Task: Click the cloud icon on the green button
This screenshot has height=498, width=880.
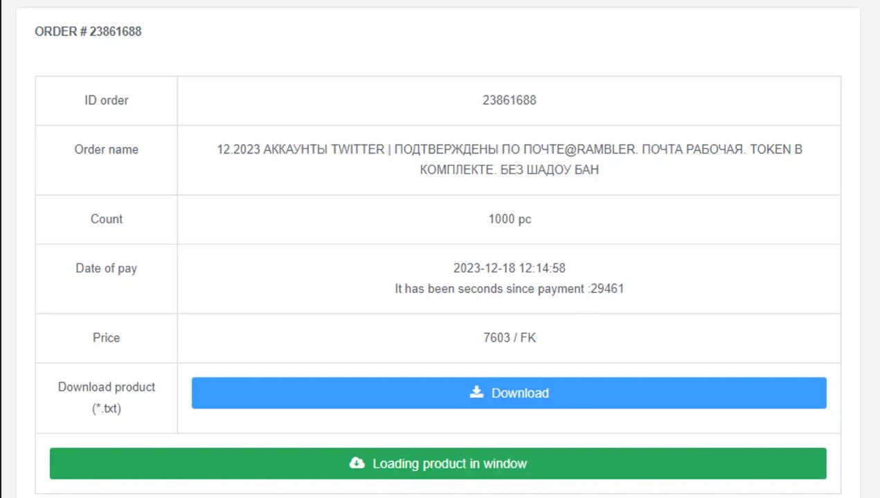Action: 357,463
